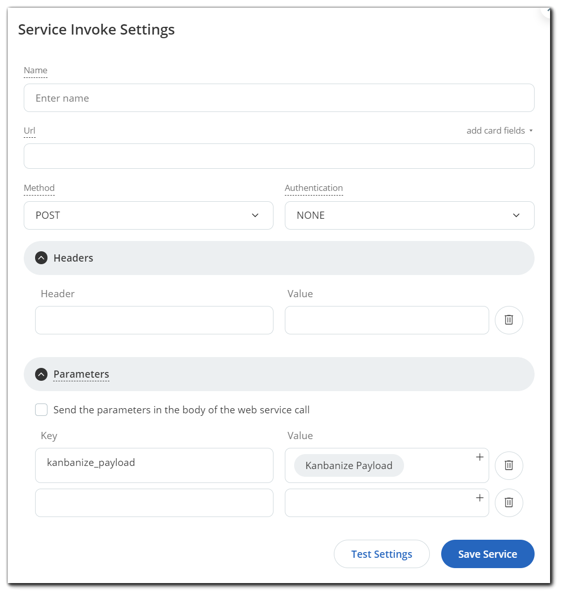Collapse the Headers section
This screenshot has height=597, width=564.
(73, 257)
